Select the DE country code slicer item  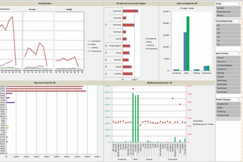pos(228,25)
